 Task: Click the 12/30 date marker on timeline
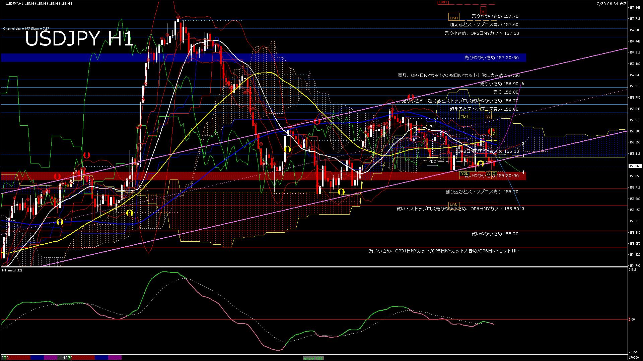(x=68, y=358)
